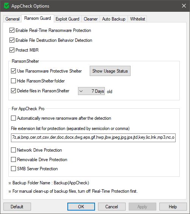Viewport: 190px width, 214px height.
Task: Close the AppCheck Options dialog
Action: (x=184, y=6)
